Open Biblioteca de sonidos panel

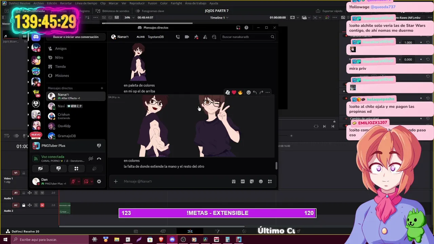(113, 11)
